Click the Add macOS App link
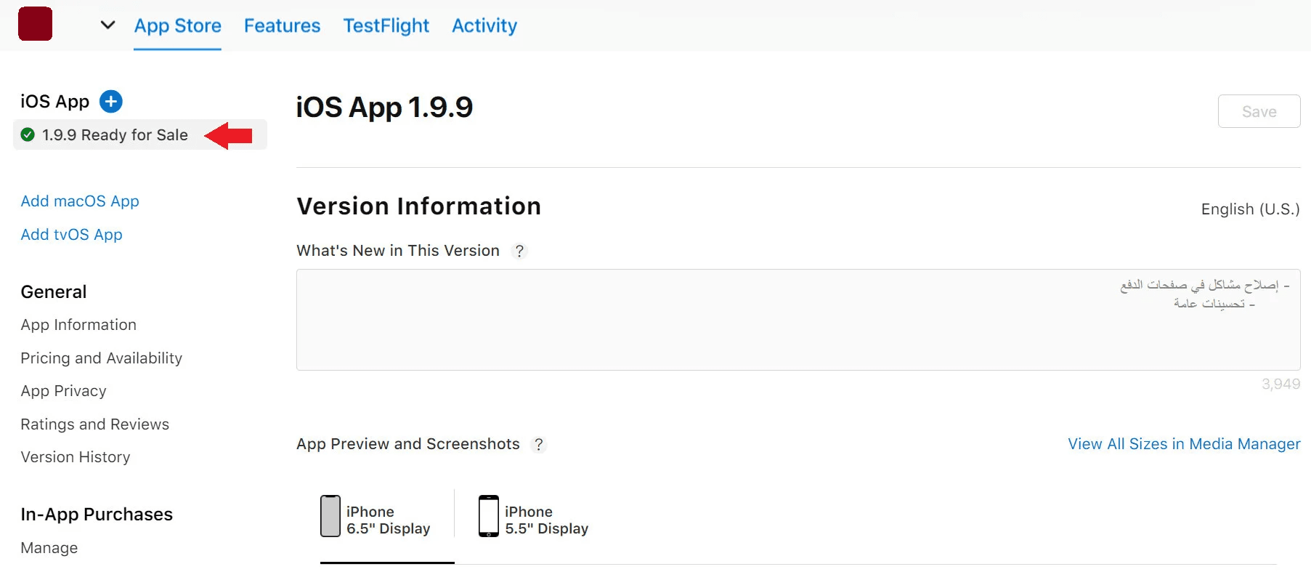 pos(80,201)
